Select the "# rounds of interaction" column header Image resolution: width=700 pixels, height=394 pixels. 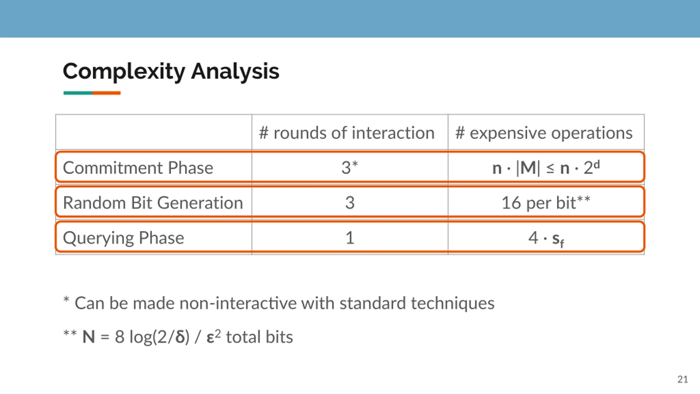[347, 133]
